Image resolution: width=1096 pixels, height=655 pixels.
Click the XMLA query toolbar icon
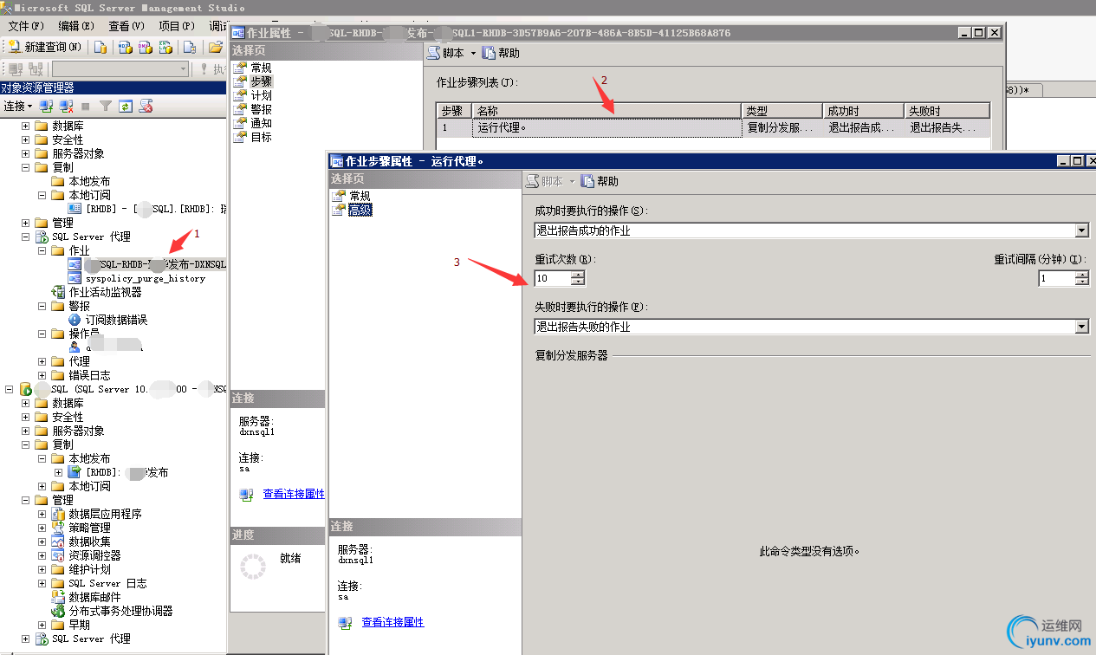[165, 47]
